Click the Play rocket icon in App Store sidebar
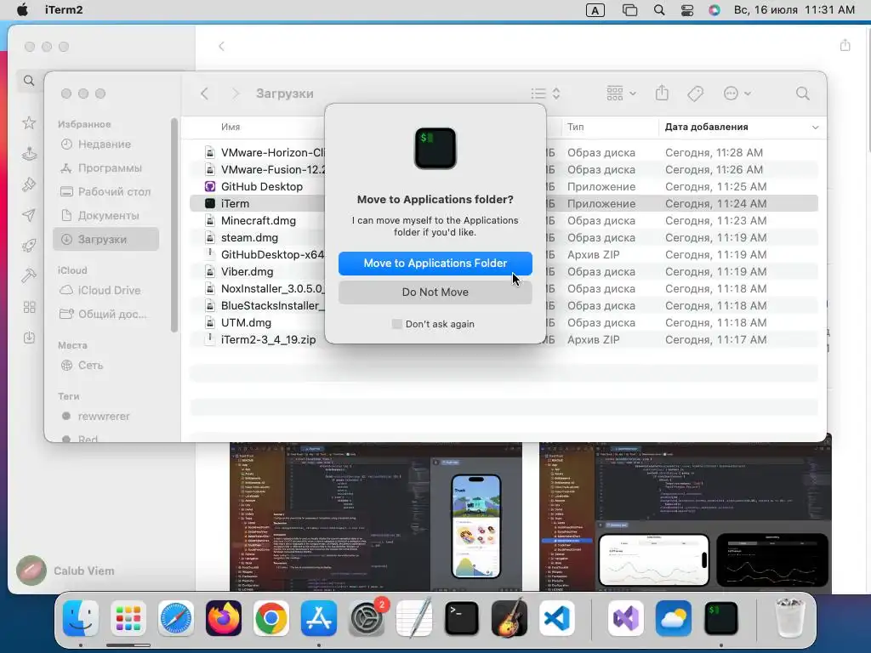 click(29, 245)
